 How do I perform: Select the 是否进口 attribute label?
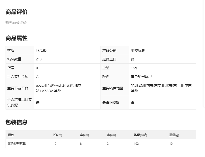pyautogui.click(x=109, y=59)
